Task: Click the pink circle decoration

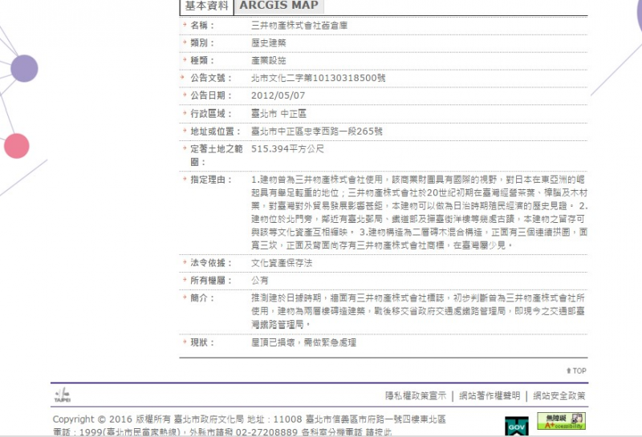Action: [16, 146]
